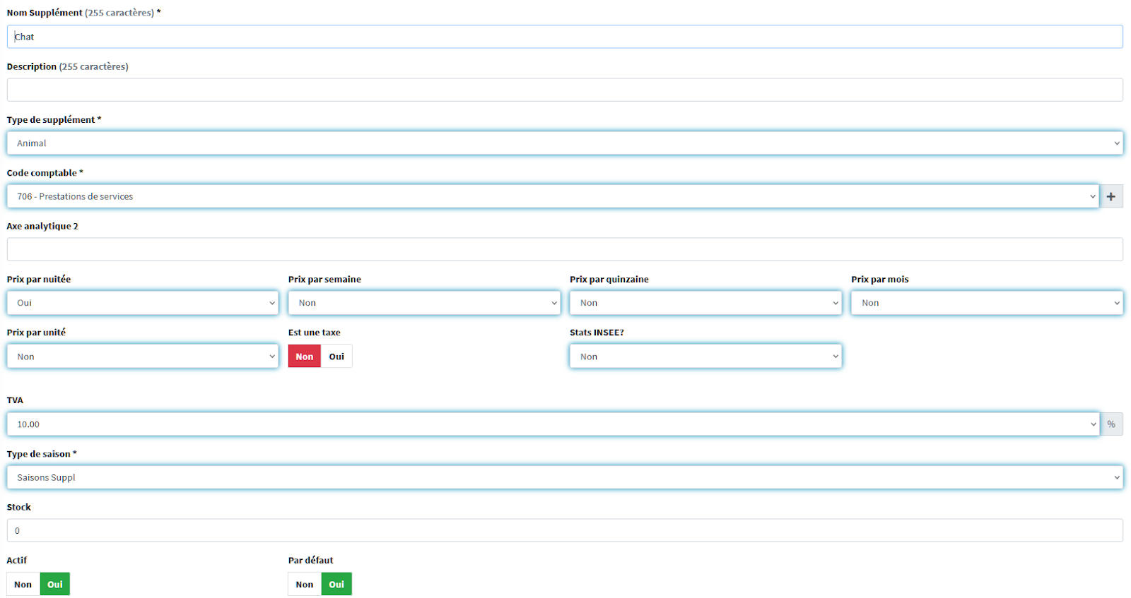Viewport: 1131px width, 598px height.
Task: Set Est une taxe to Oui
Action: pos(336,357)
